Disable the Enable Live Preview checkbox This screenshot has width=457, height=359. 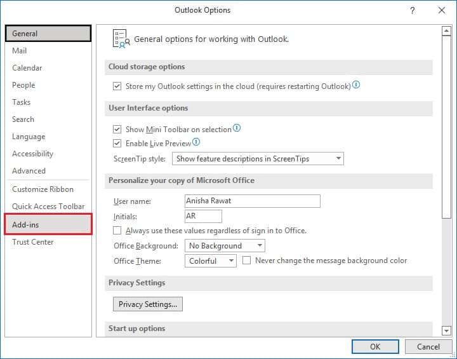117,144
